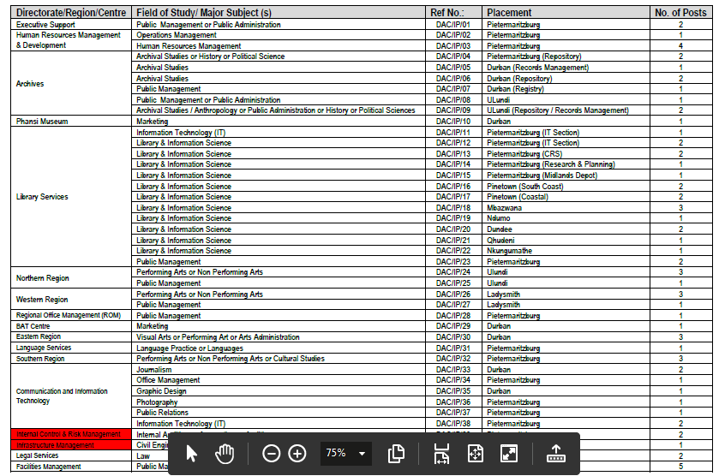719x476 pixels.
Task: Click the toolbar docking icon
Action: tap(556, 453)
